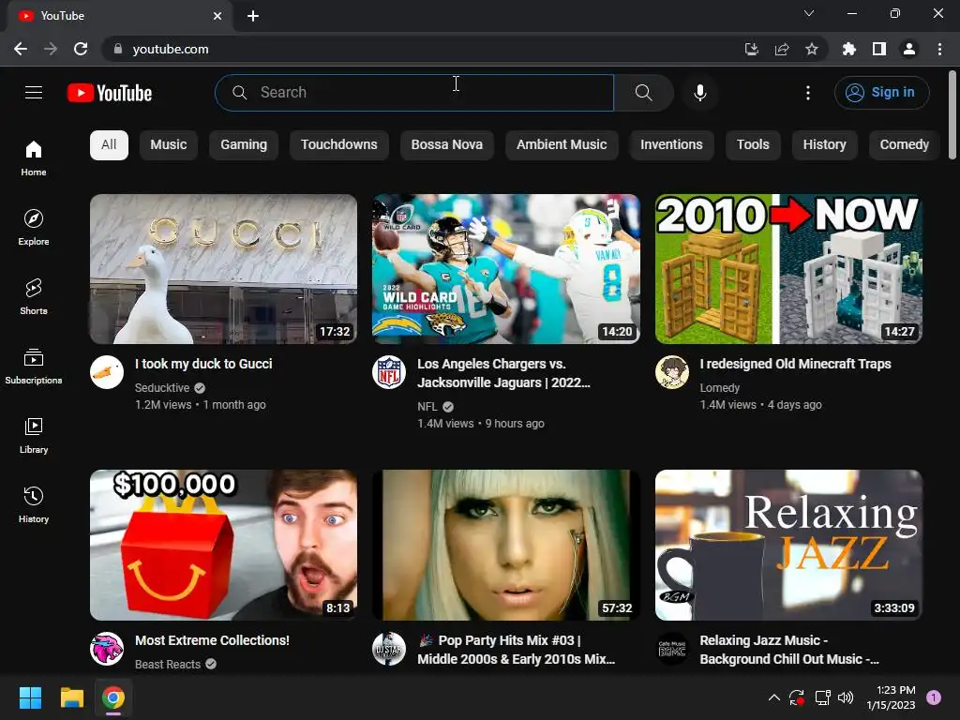
Task: Open Chargers vs. Jaguars video title
Action: (x=503, y=373)
